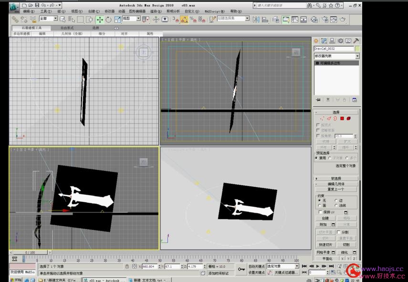Toggle the Percent Snap button
Viewport: 408px width, 282px height.
[x=193, y=20]
